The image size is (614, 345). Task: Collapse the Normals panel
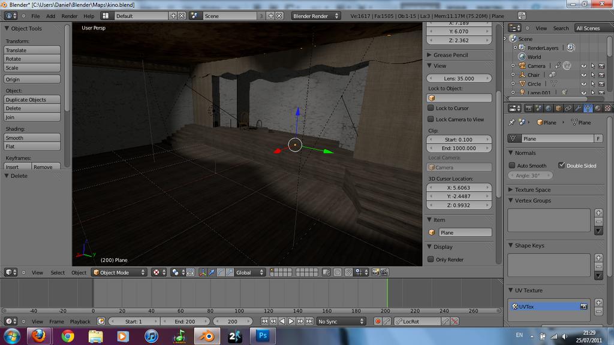click(x=525, y=153)
